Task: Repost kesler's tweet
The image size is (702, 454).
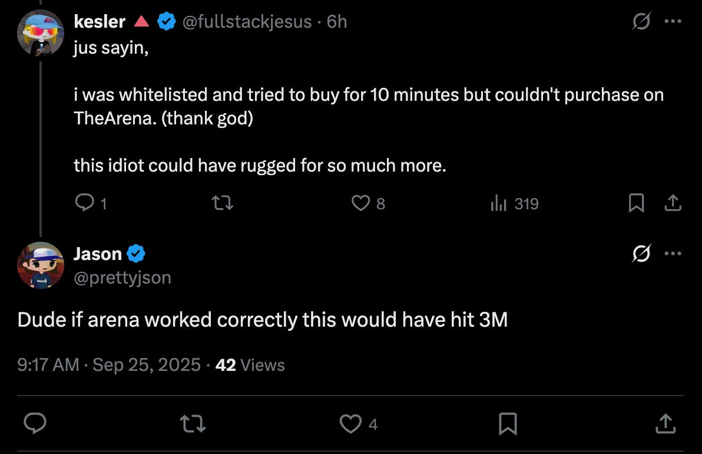Action: 223,203
